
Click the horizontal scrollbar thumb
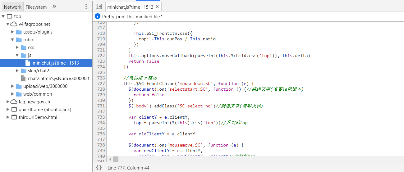pos(116,159)
